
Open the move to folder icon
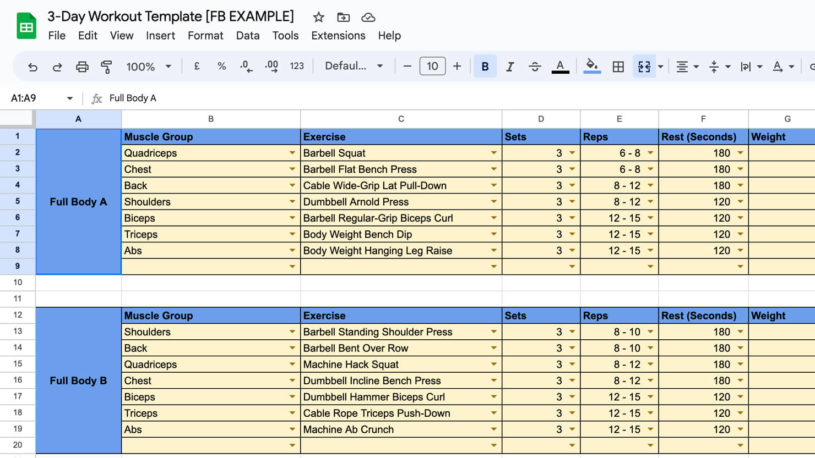(343, 17)
